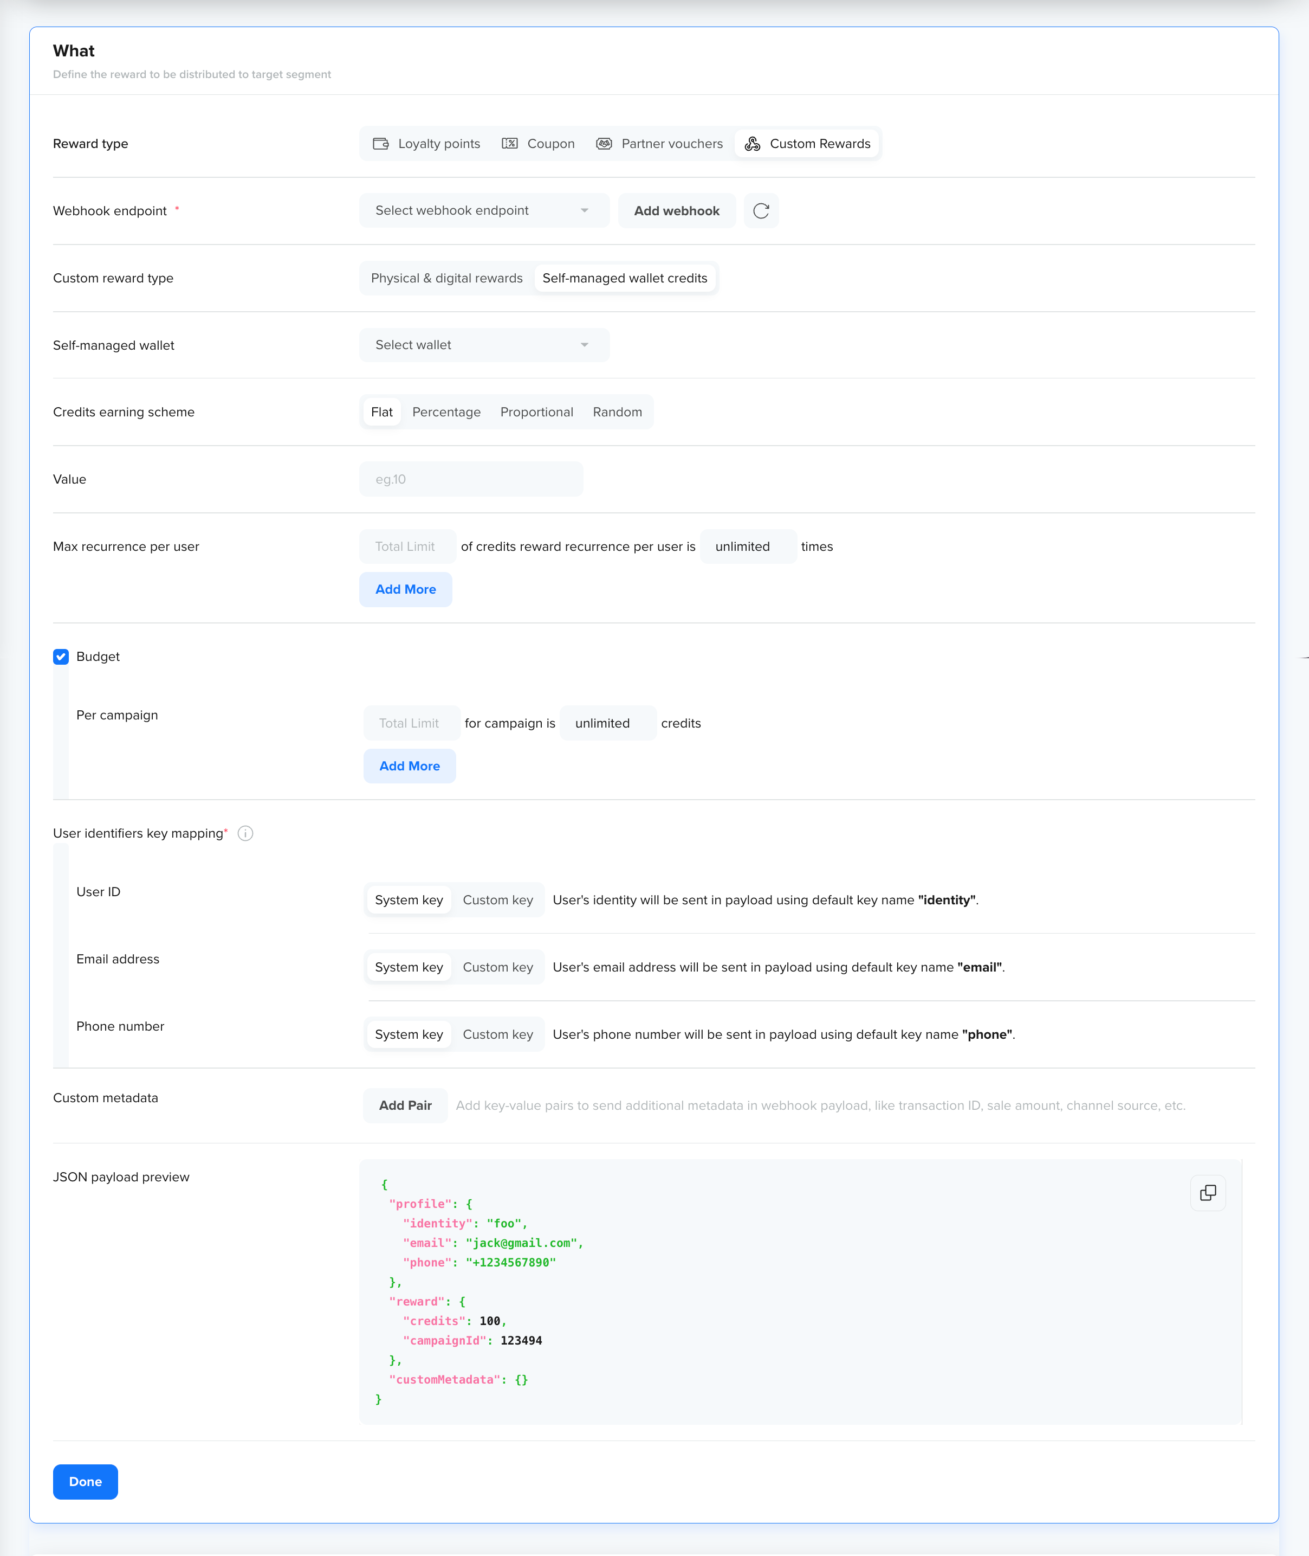Screen dimensions: 1309x1556
Task: Uncheck the Budget checkbox
Action: coord(61,657)
